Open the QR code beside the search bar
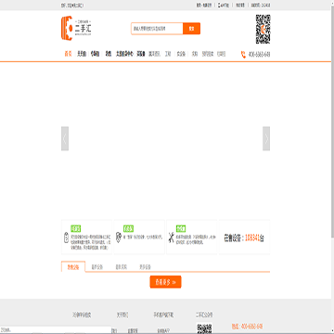This screenshot has height=334, width=334. click(x=263, y=29)
